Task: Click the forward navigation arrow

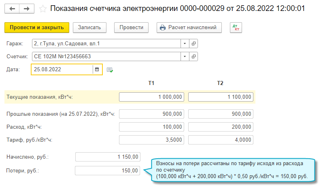Action: 26,8
